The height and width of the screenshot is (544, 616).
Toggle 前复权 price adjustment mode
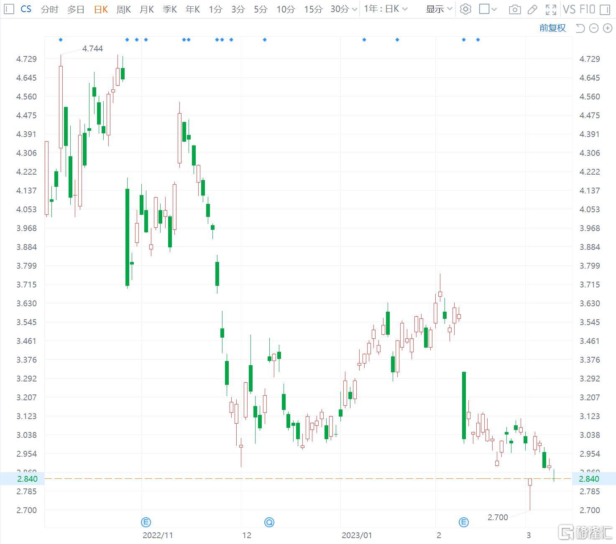(552, 28)
